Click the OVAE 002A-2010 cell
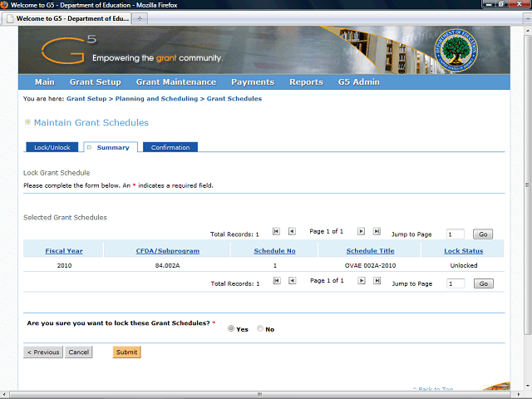Screen dimensions: 532x399 (370, 265)
